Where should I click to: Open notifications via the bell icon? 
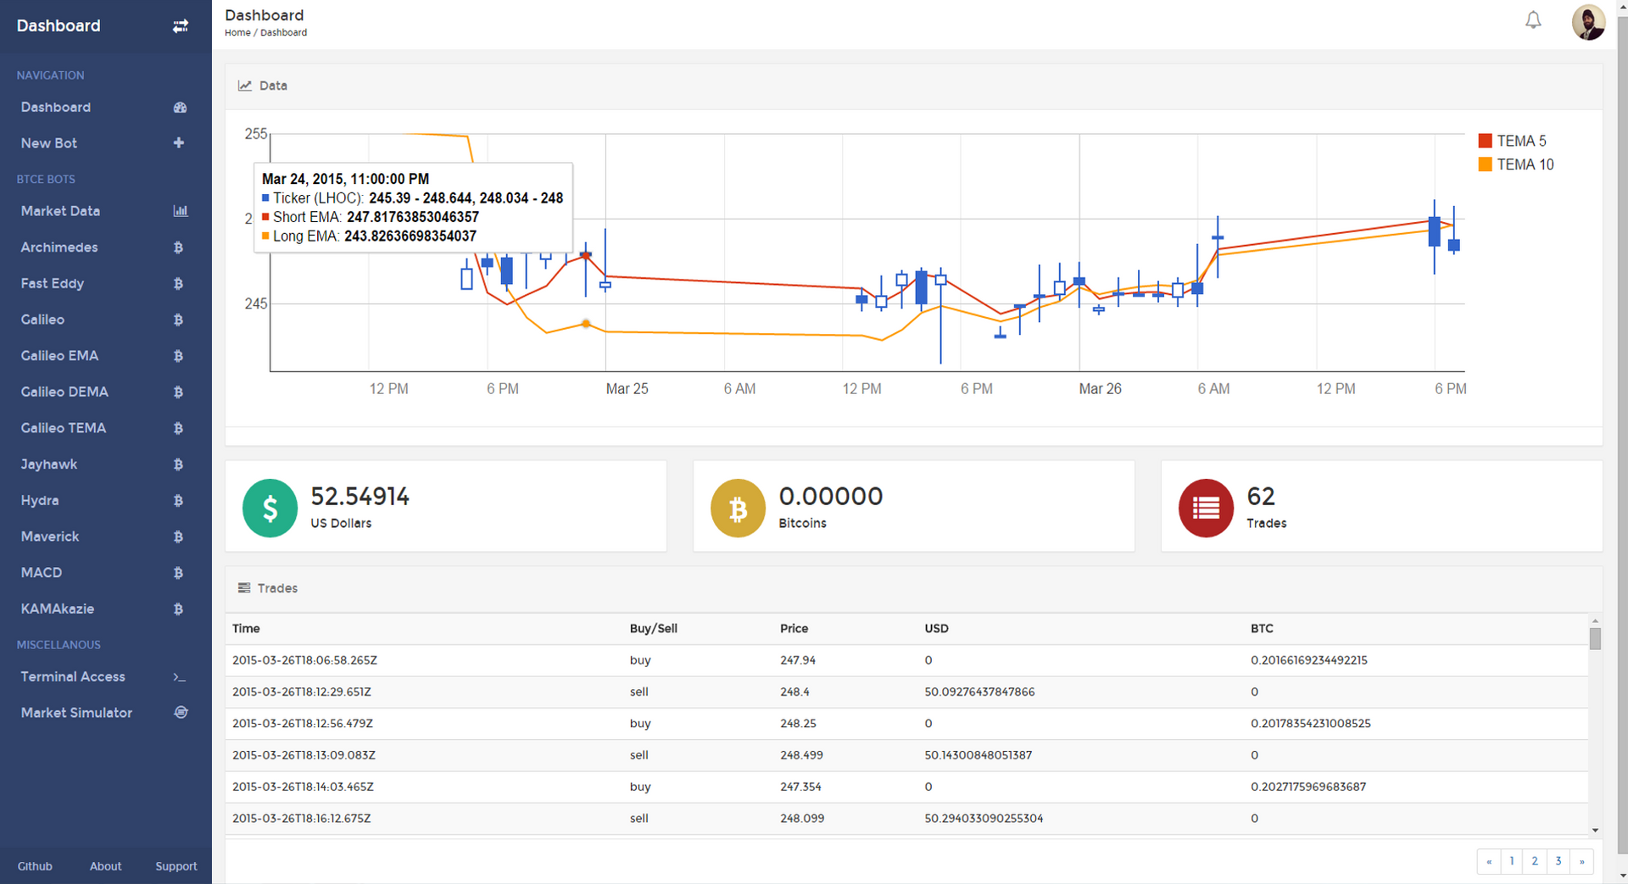pos(1533,20)
